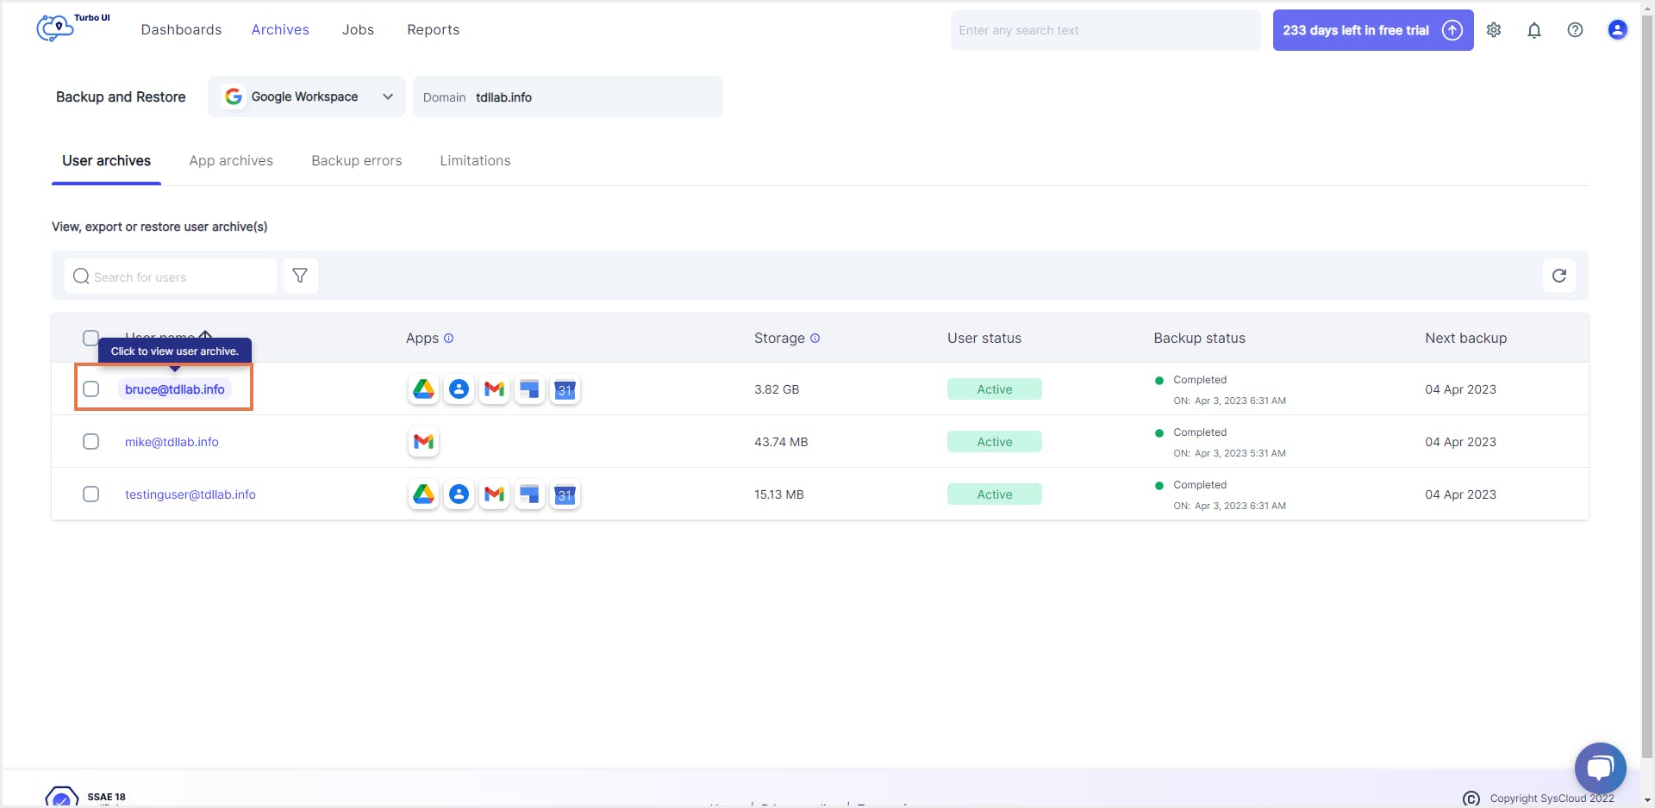This screenshot has width=1655, height=808.
Task: Open testinguser's Contacts archive icon
Action: [459, 494]
